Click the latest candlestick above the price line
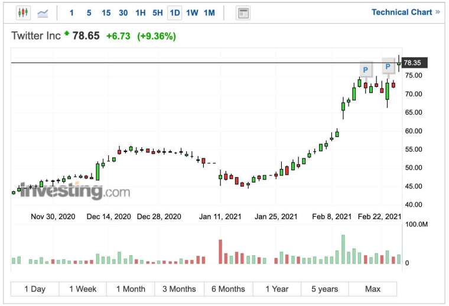 [x=399, y=64]
